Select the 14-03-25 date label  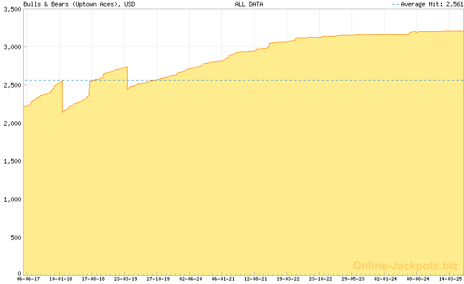450,279
